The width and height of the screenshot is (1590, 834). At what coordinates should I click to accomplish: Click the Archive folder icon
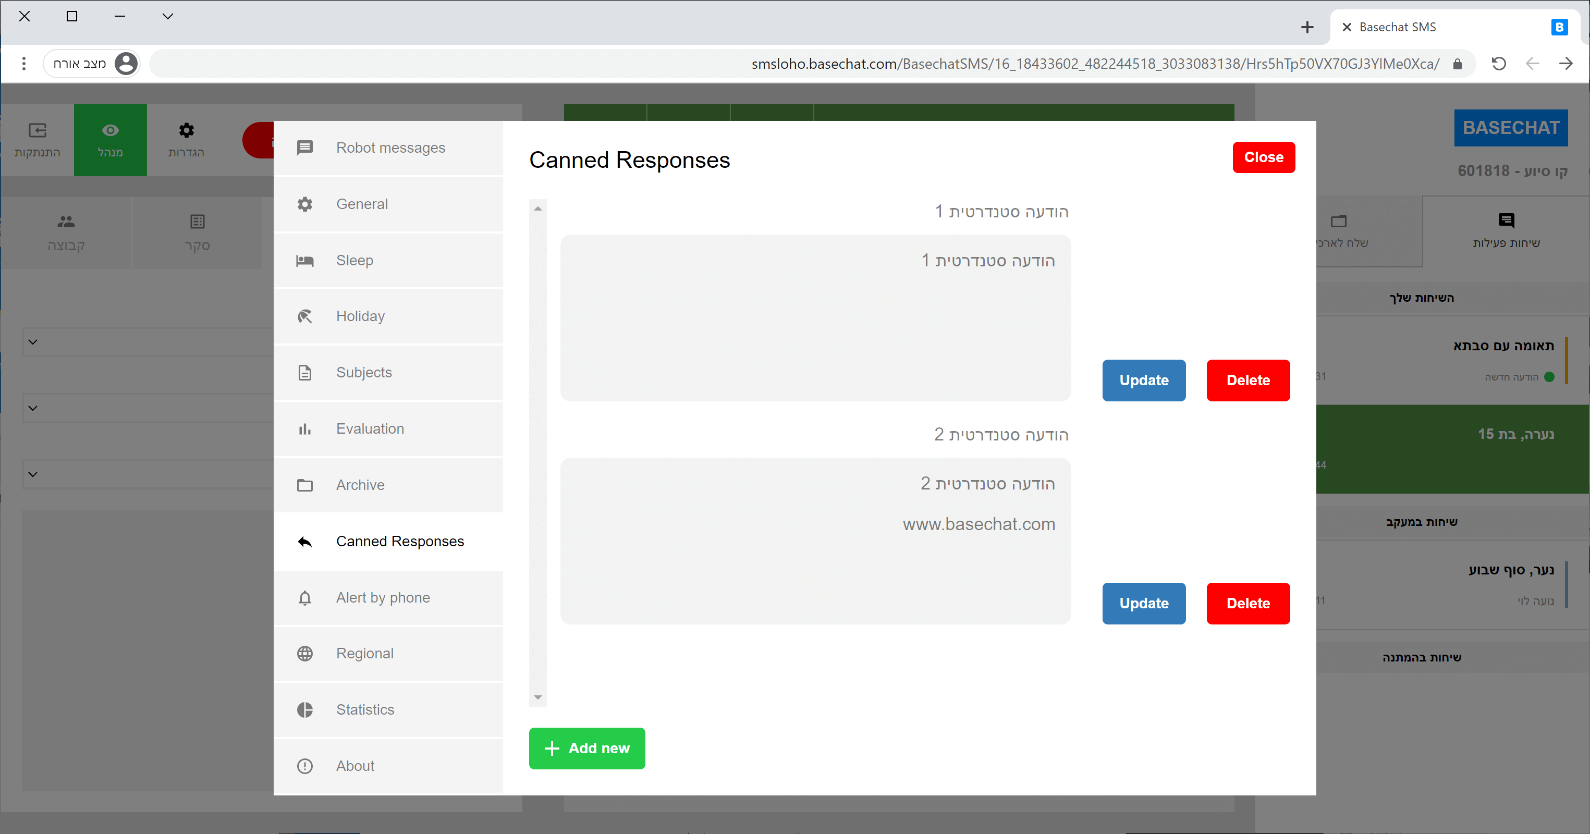pos(305,485)
